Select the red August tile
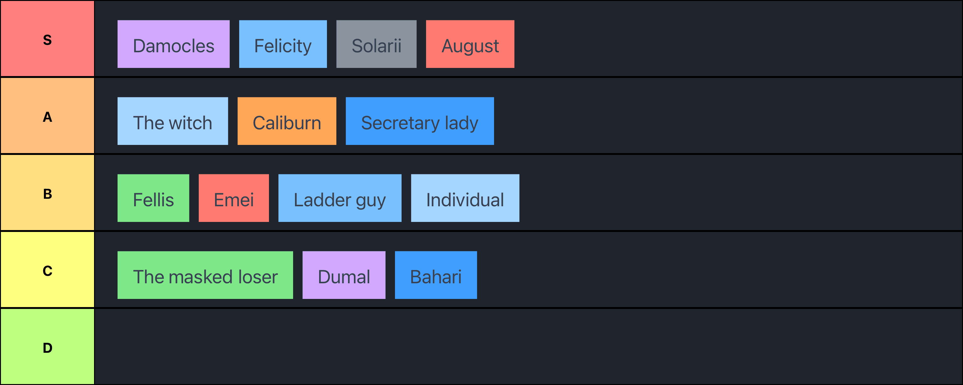Viewport: 963px width, 385px height. coord(470,44)
